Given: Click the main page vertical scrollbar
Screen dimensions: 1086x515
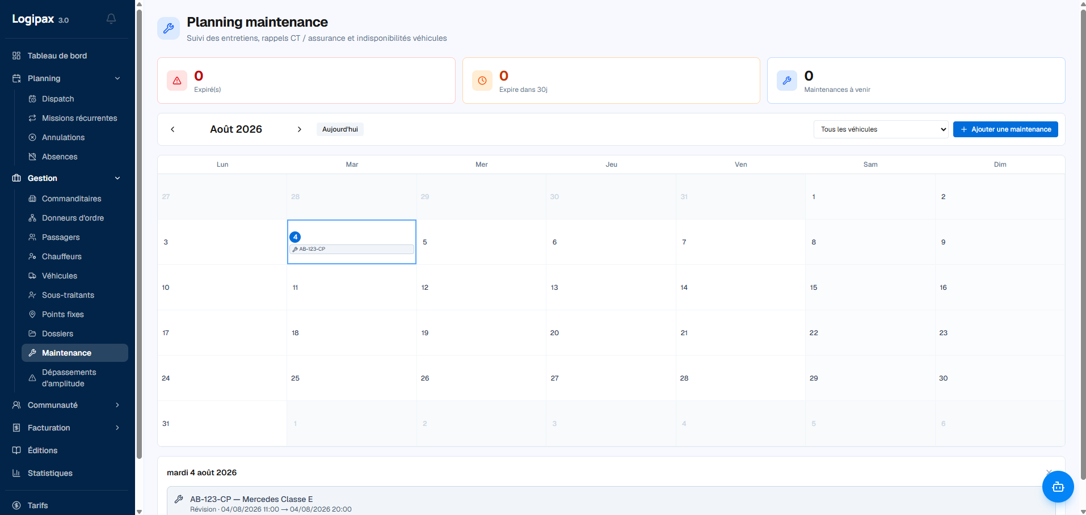Looking at the screenshot, I should coord(1083,244).
